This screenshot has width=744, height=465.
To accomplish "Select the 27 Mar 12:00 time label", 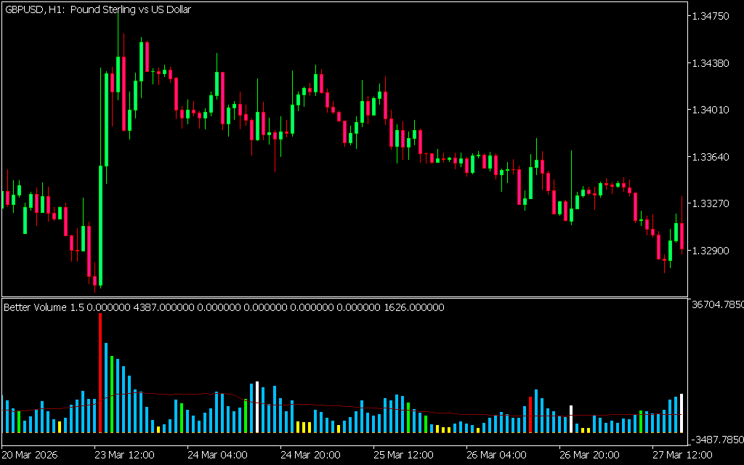I will point(683,455).
